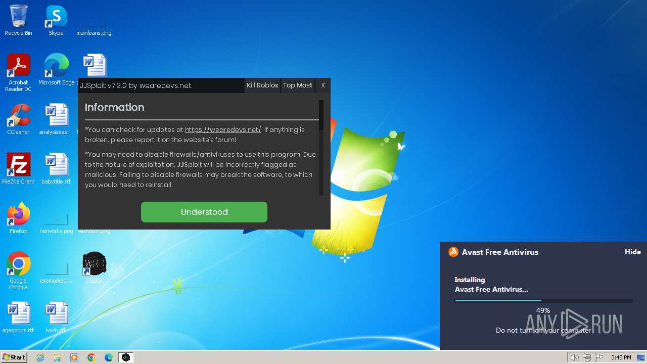Select the analysiseas Word document icon
Screen dimensions: 647x364
(56, 119)
